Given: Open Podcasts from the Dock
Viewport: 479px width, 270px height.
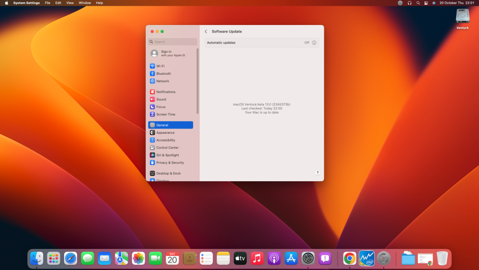Looking at the screenshot, I should 274,258.
